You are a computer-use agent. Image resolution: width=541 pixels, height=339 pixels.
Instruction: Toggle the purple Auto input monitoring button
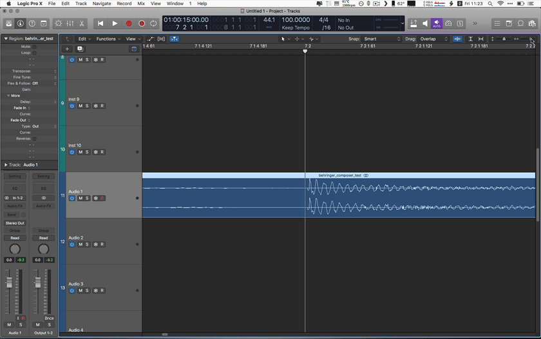(x=437, y=23)
